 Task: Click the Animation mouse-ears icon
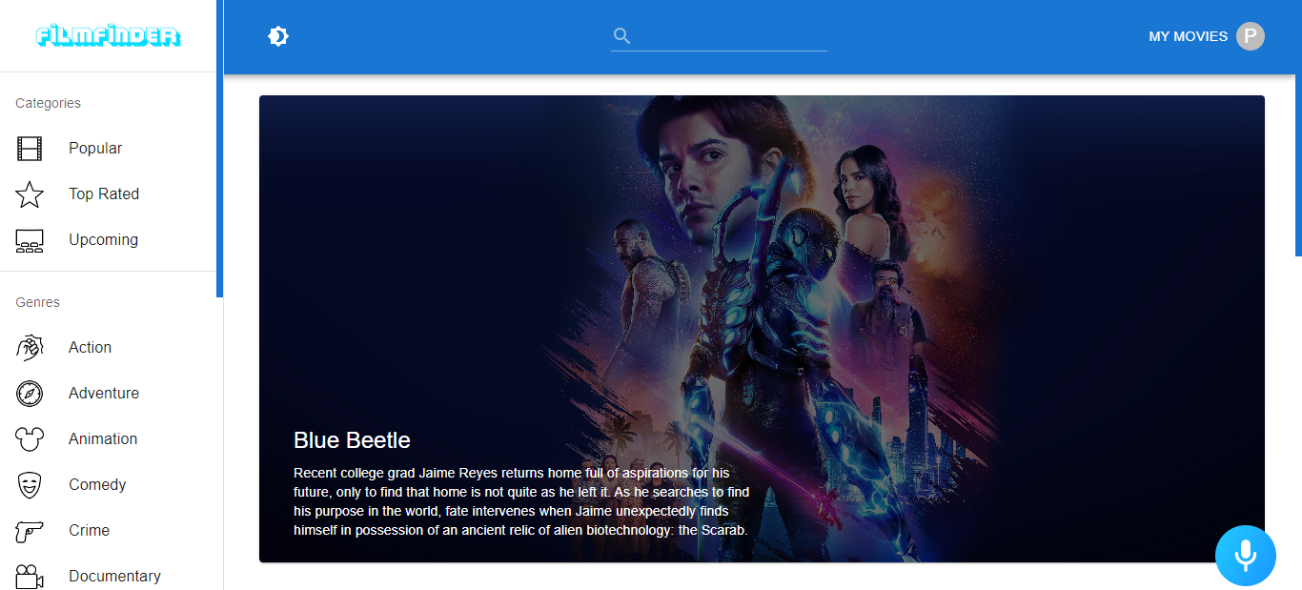pos(30,439)
